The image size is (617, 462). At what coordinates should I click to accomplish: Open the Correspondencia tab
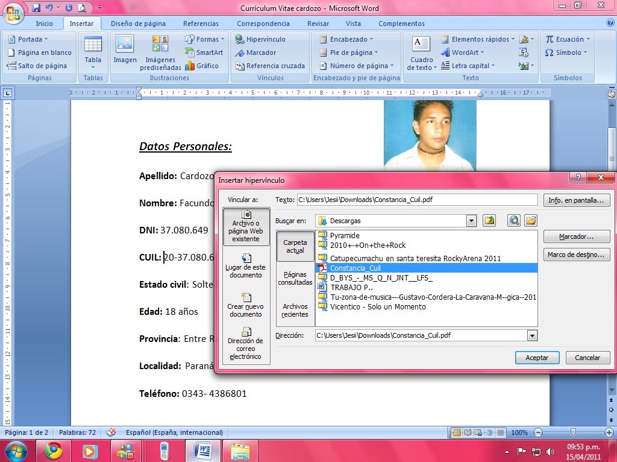click(263, 24)
